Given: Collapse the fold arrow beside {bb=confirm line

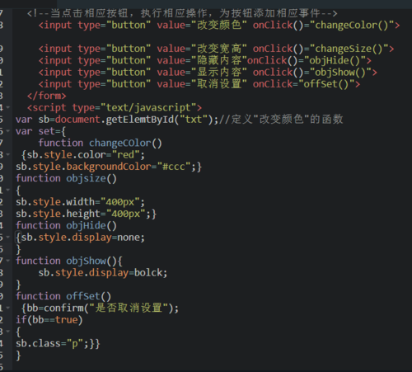Looking at the screenshot, I should tap(7, 308).
